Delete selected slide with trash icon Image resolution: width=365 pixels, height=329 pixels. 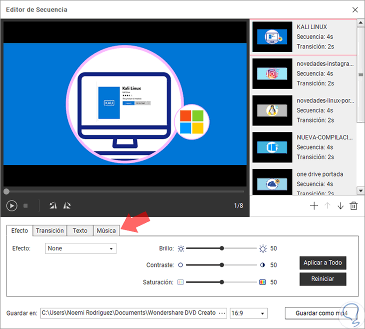point(354,205)
